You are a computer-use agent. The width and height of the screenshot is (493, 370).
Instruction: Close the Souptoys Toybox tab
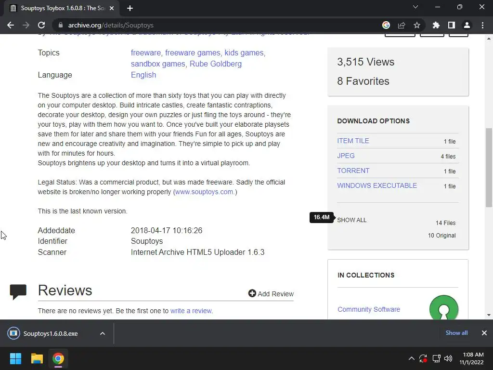pyautogui.click(x=112, y=8)
